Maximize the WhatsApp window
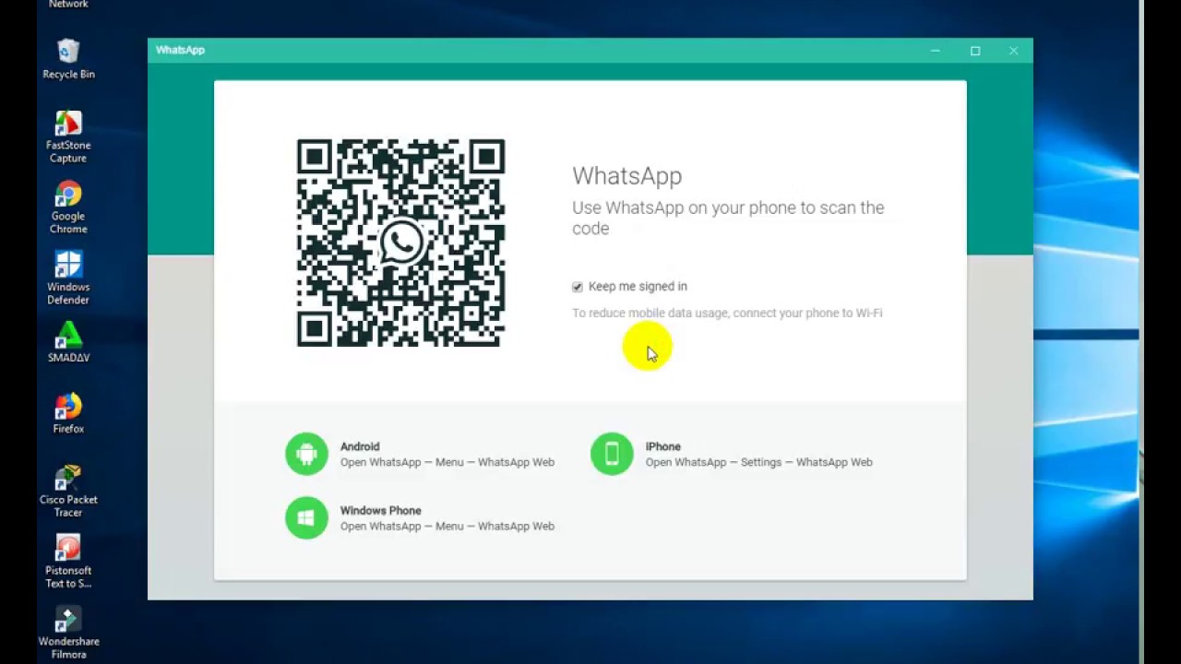 pyautogui.click(x=975, y=51)
